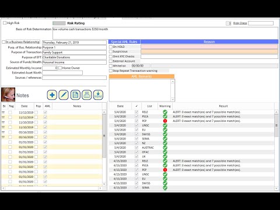Print notes with the printer icon
The height and width of the screenshot is (210, 280).
point(87,95)
